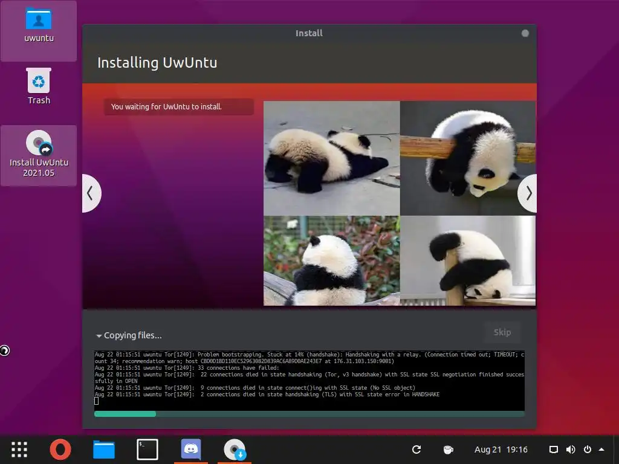Click the 'Install' window title bar text

pos(309,33)
